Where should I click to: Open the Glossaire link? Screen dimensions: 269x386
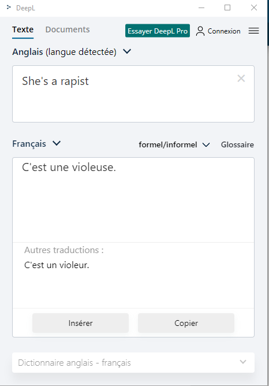pos(237,144)
